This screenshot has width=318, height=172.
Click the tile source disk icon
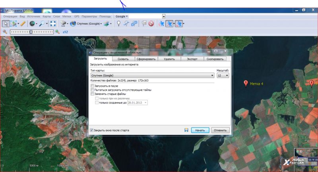click(x=63, y=24)
